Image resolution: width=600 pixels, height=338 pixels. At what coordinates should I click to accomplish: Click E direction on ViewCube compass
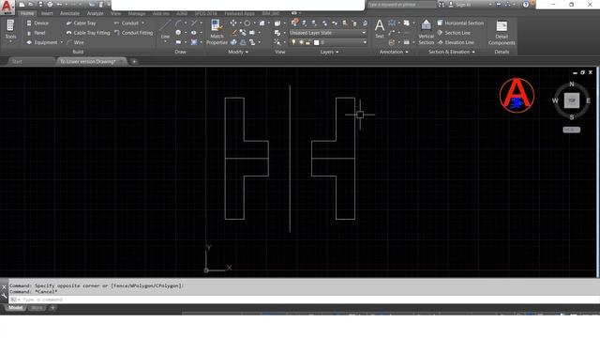point(588,100)
